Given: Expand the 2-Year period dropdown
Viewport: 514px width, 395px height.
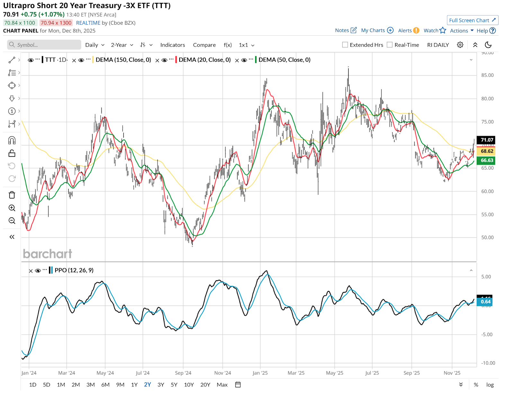Looking at the screenshot, I should click(122, 45).
